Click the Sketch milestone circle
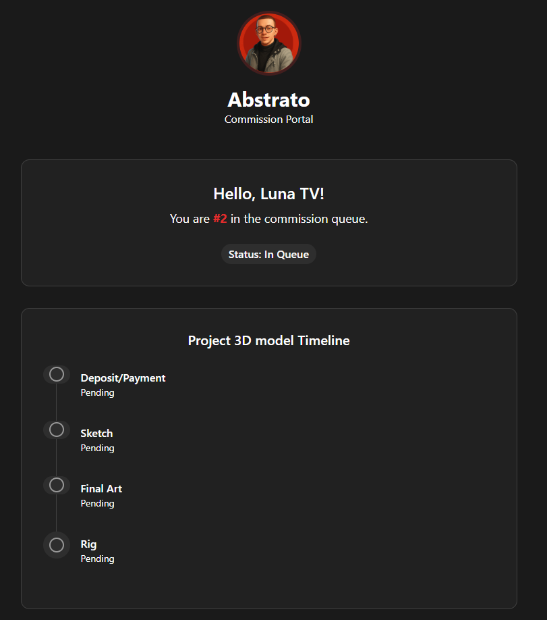 (x=57, y=429)
